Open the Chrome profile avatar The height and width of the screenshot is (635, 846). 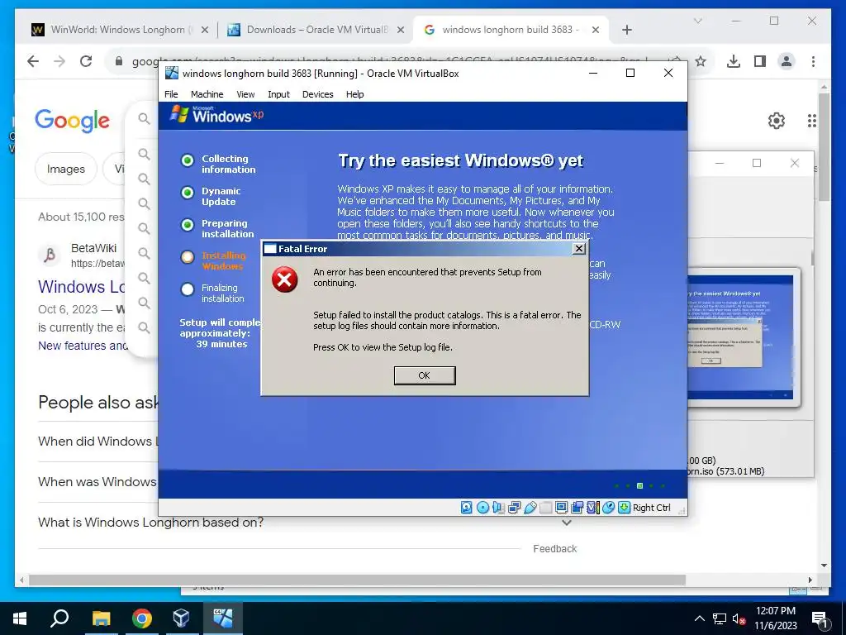click(787, 61)
